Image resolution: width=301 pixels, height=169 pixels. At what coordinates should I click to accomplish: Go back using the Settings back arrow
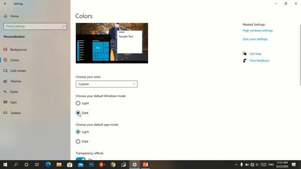[5, 3]
